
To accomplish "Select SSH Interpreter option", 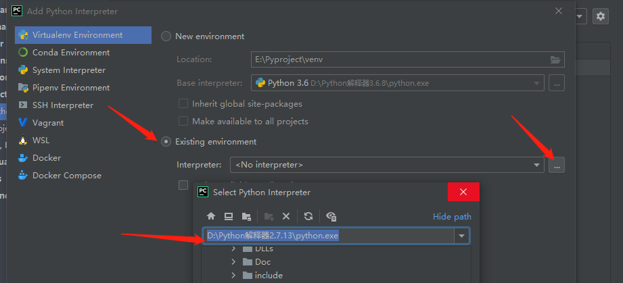I will coord(63,105).
